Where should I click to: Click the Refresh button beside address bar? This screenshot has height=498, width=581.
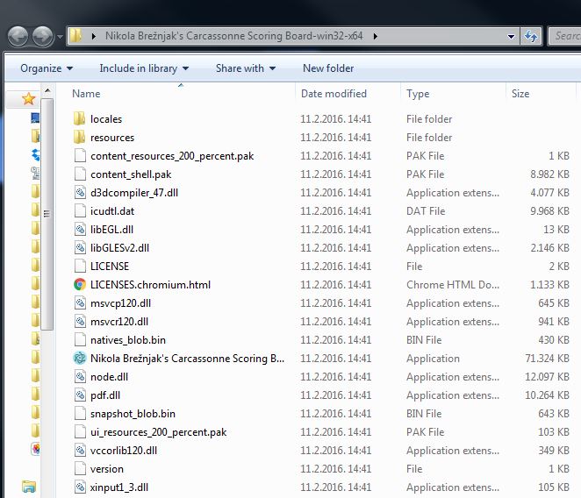pyautogui.click(x=531, y=36)
